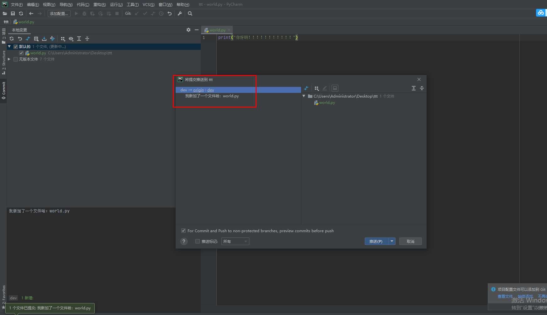
Task: Sync files with the main toolbar reload icon
Action: 21,13
